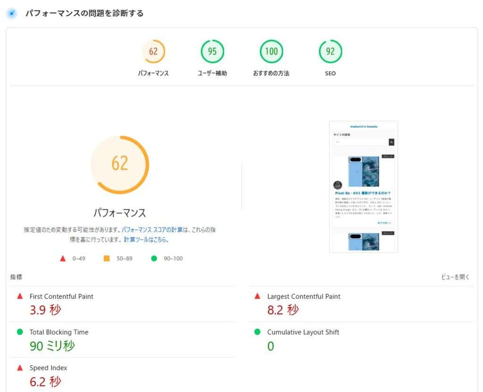Screen dimensions: 483x392
Task: Select the Accessibility score gauge 95
Action: [x=212, y=52]
